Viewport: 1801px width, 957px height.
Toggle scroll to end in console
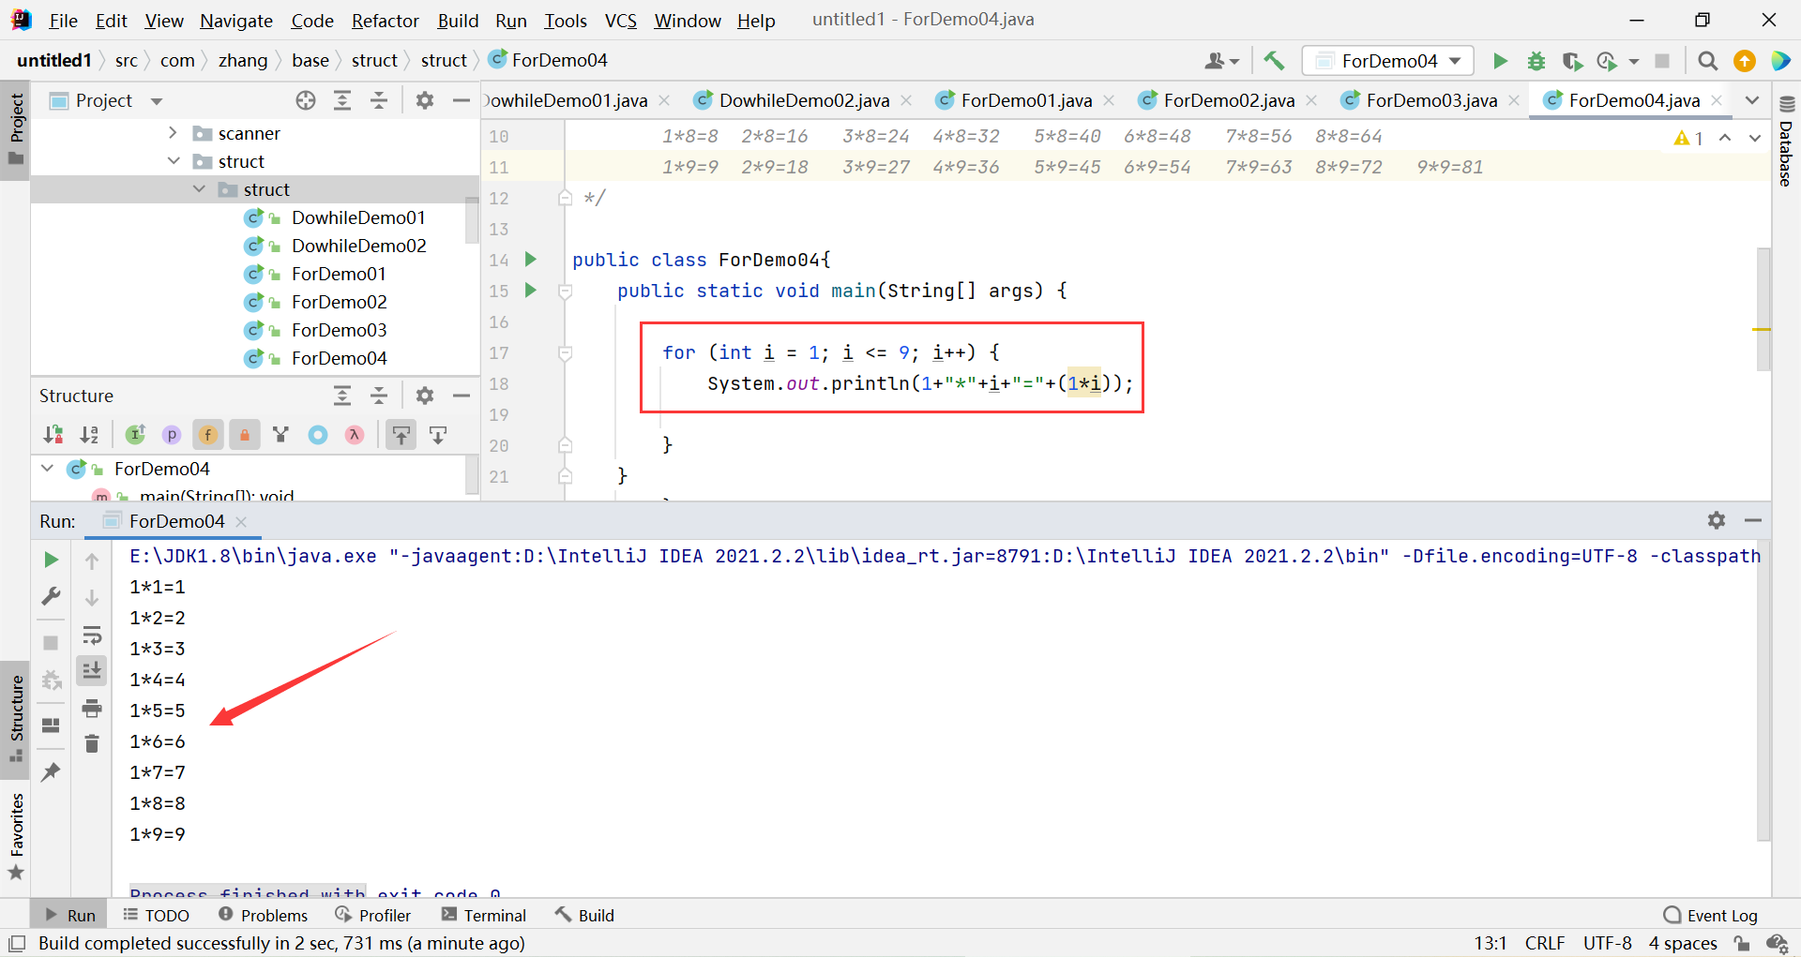[x=92, y=670]
